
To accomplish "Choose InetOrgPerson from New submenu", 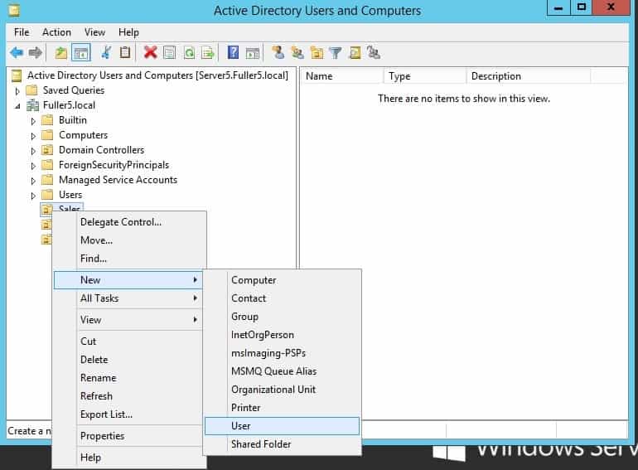I will click(x=282, y=335).
